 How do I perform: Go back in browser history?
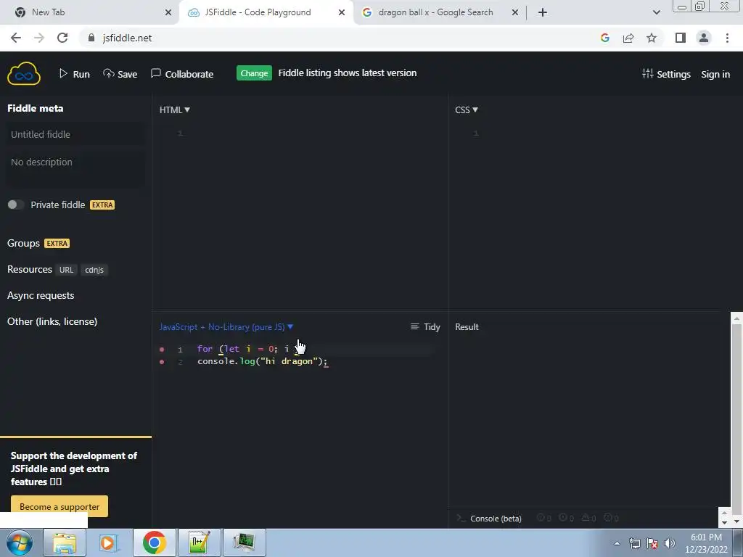[16, 38]
